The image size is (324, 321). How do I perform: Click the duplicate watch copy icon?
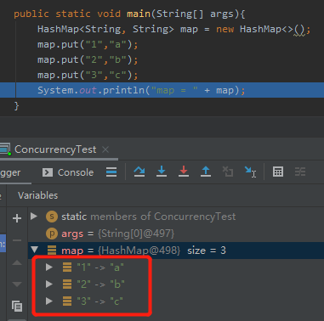[17, 307]
